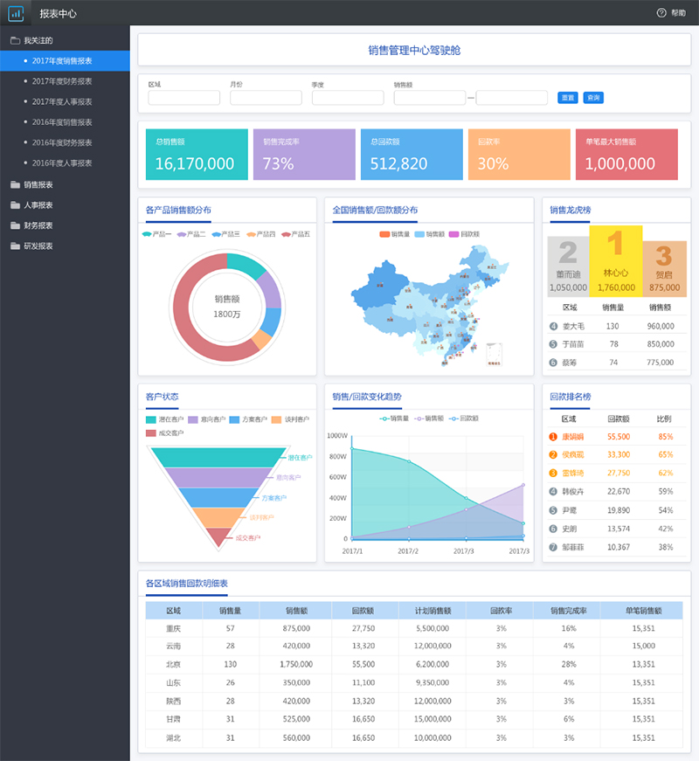Viewport: 699px width, 761px height.
Task: Open the 区域 filter field
Action: (183, 98)
